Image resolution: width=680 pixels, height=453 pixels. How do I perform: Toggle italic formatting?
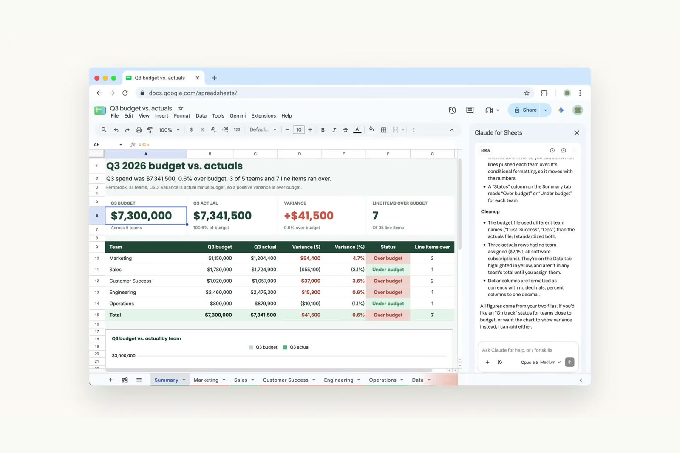(x=334, y=130)
